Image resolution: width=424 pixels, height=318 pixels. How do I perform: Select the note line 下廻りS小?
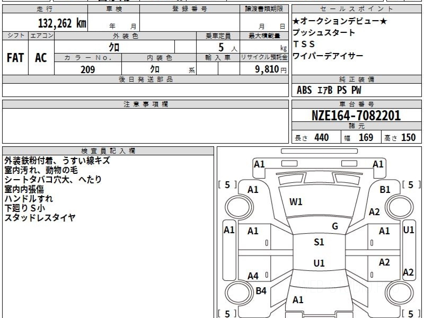pyautogui.click(x=25, y=208)
